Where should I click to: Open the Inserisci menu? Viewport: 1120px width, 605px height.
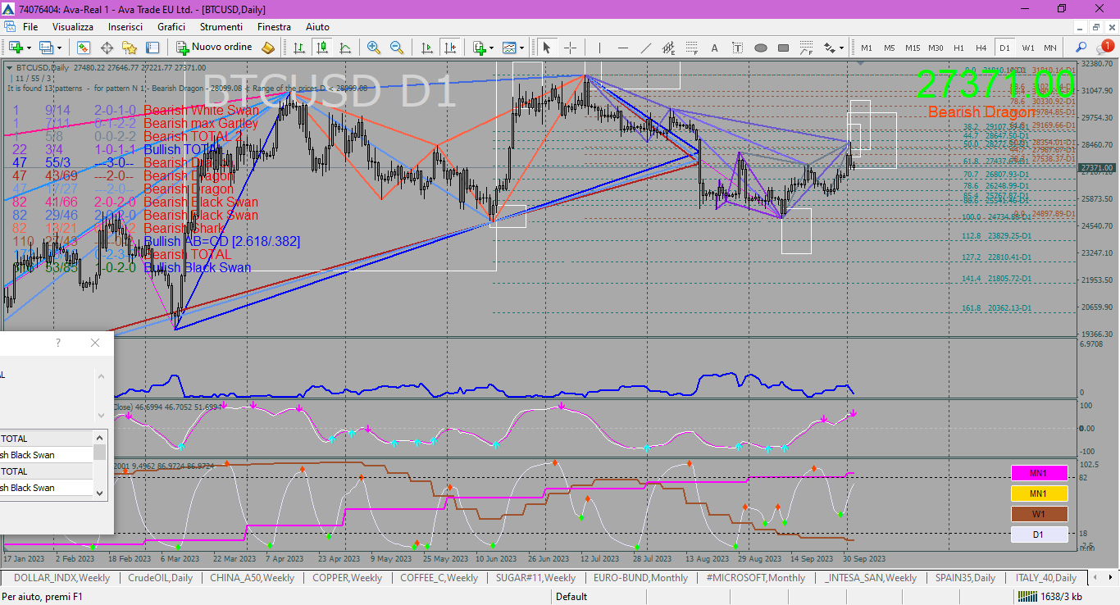pyautogui.click(x=125, y=27)
